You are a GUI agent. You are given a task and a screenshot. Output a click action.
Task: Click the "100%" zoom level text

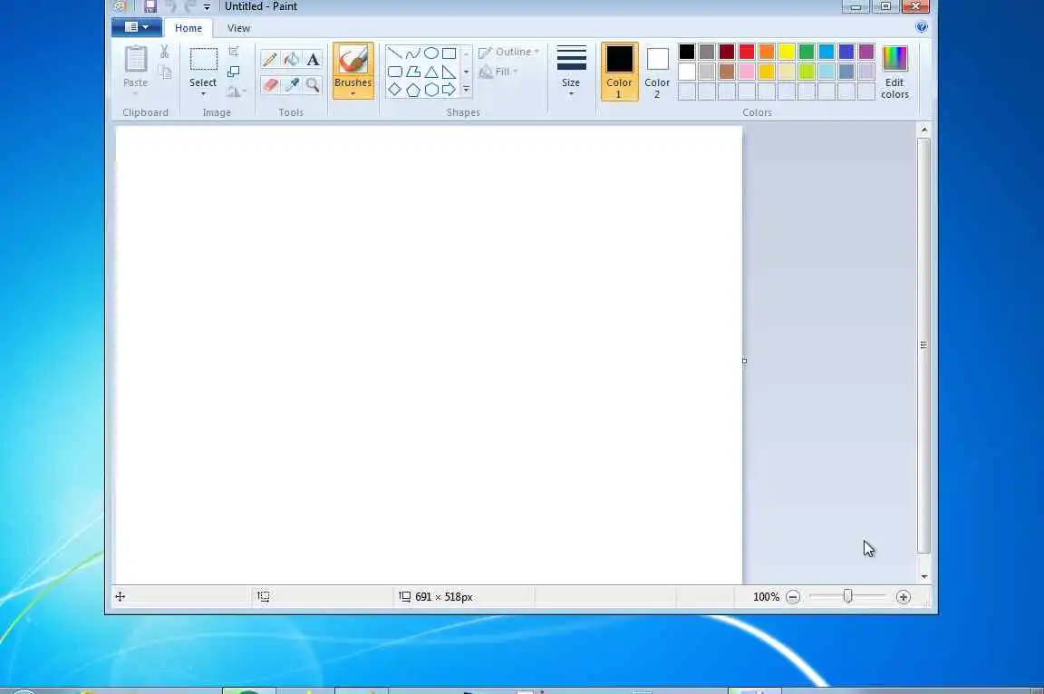point(766,597)
